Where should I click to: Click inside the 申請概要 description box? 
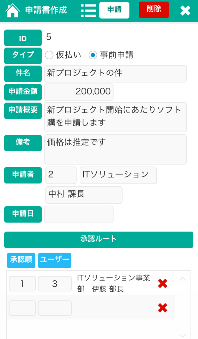coord(115,117)
